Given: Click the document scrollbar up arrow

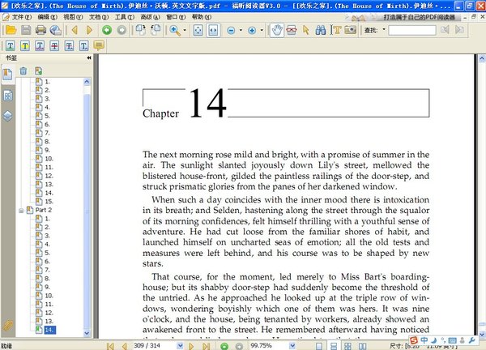Looking at the screenshot, I should coord(482,58).
